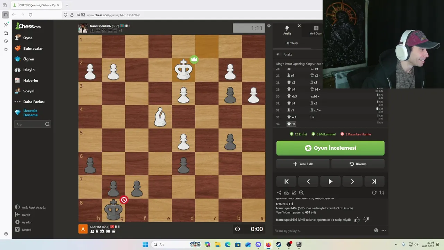Click the 12 En İyi best moves label
The height and width of the screenshot is (250, 444).
(298, 134)
